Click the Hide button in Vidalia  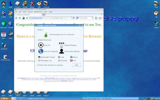(77, 65)
